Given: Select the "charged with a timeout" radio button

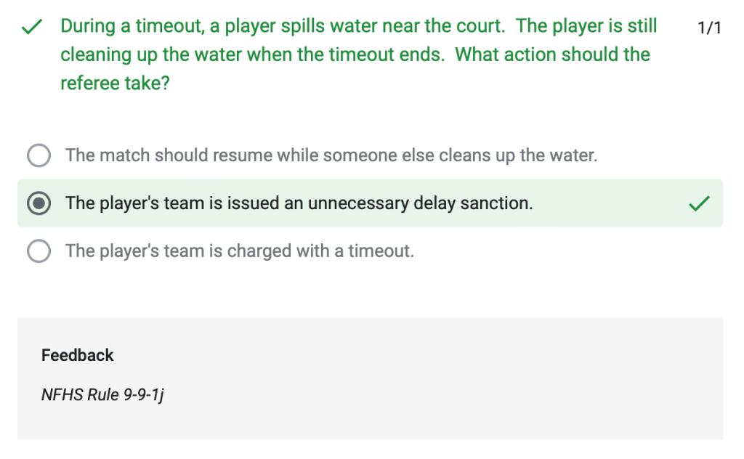Looking at the screenshot, I should pyautogui.click(x=39, y=251).
